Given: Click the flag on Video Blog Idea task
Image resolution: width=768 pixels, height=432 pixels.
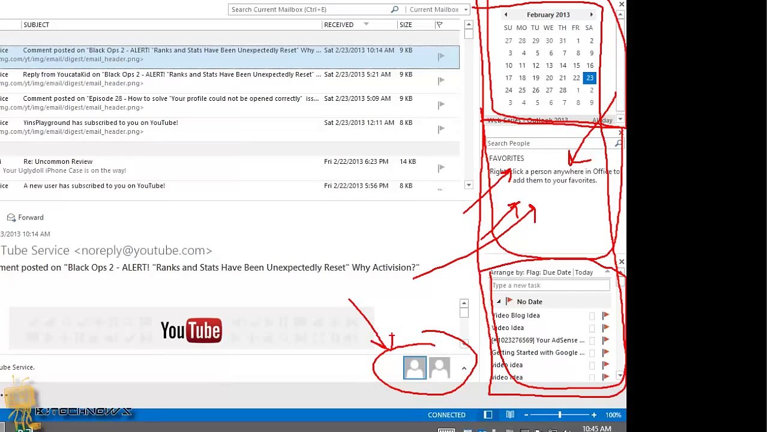Looking at the screenshot, I should [605, 316].
